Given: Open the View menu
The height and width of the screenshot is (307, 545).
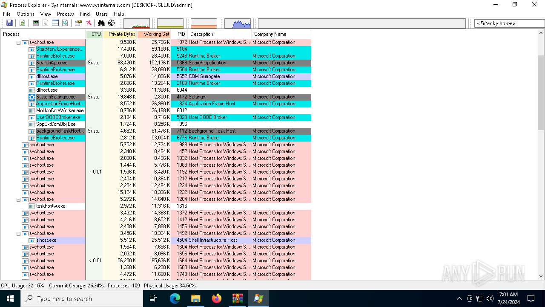Looking at the screenshot, I should point(46,14).
